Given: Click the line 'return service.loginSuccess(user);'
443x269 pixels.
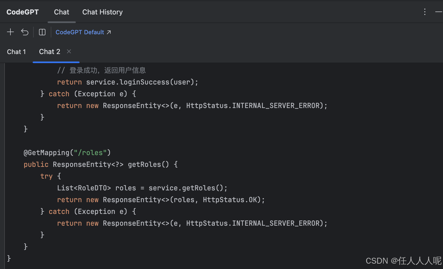Looking at the screenshot, I should 127,82.
